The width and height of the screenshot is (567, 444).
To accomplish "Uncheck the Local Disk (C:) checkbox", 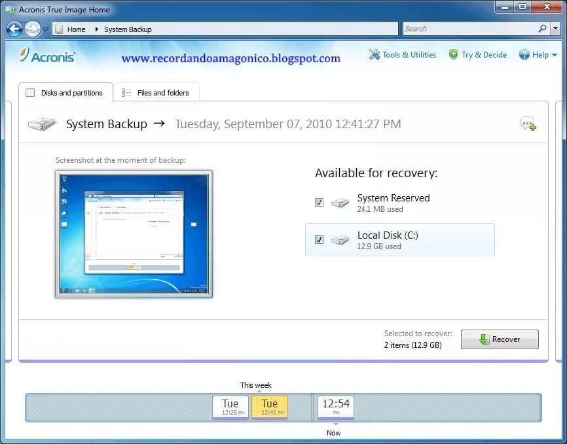I will coord(319,239).
